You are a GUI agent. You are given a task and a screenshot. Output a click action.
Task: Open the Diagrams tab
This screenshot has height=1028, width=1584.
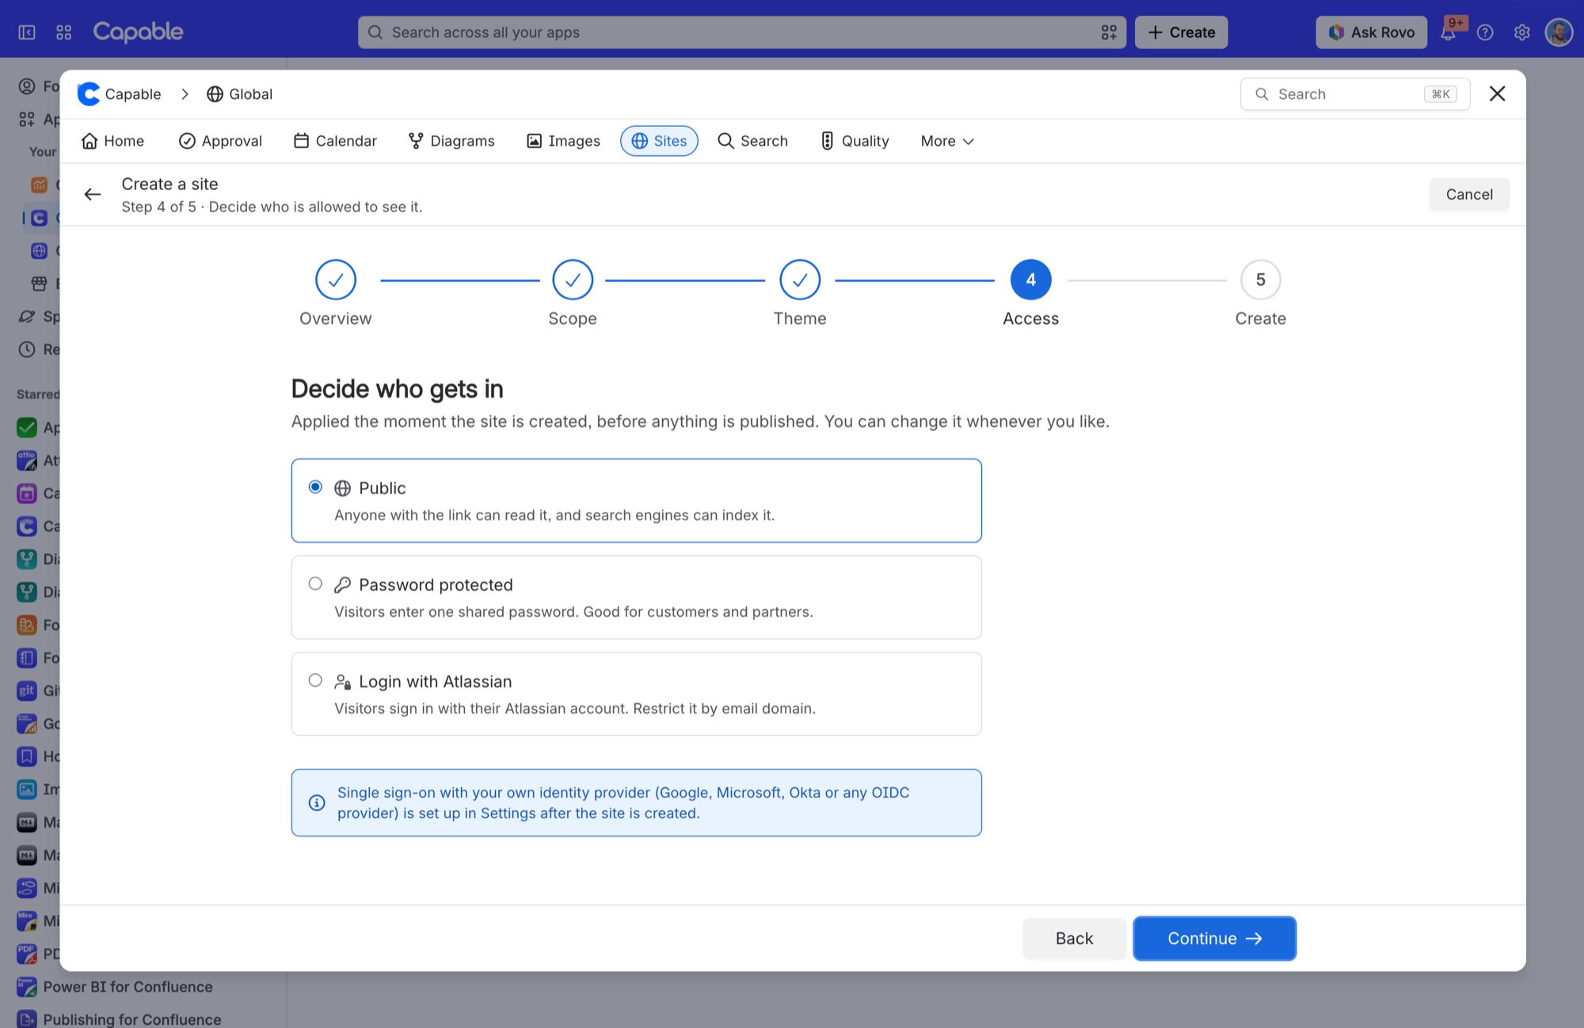pyautogui.click(x=451, y=141)
